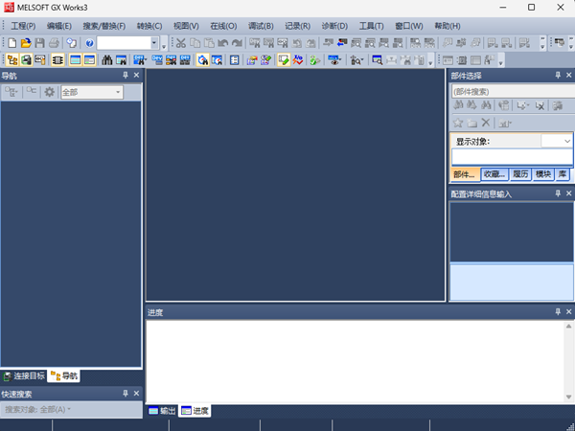This screenshot has height=431, width=575.
Task: Toggle the pushpin on the 进度 panel
Action: coord(558,312)
